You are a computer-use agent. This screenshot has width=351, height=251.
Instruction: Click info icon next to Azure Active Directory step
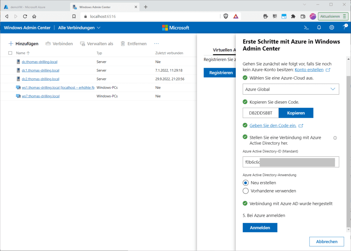[335, 138]
